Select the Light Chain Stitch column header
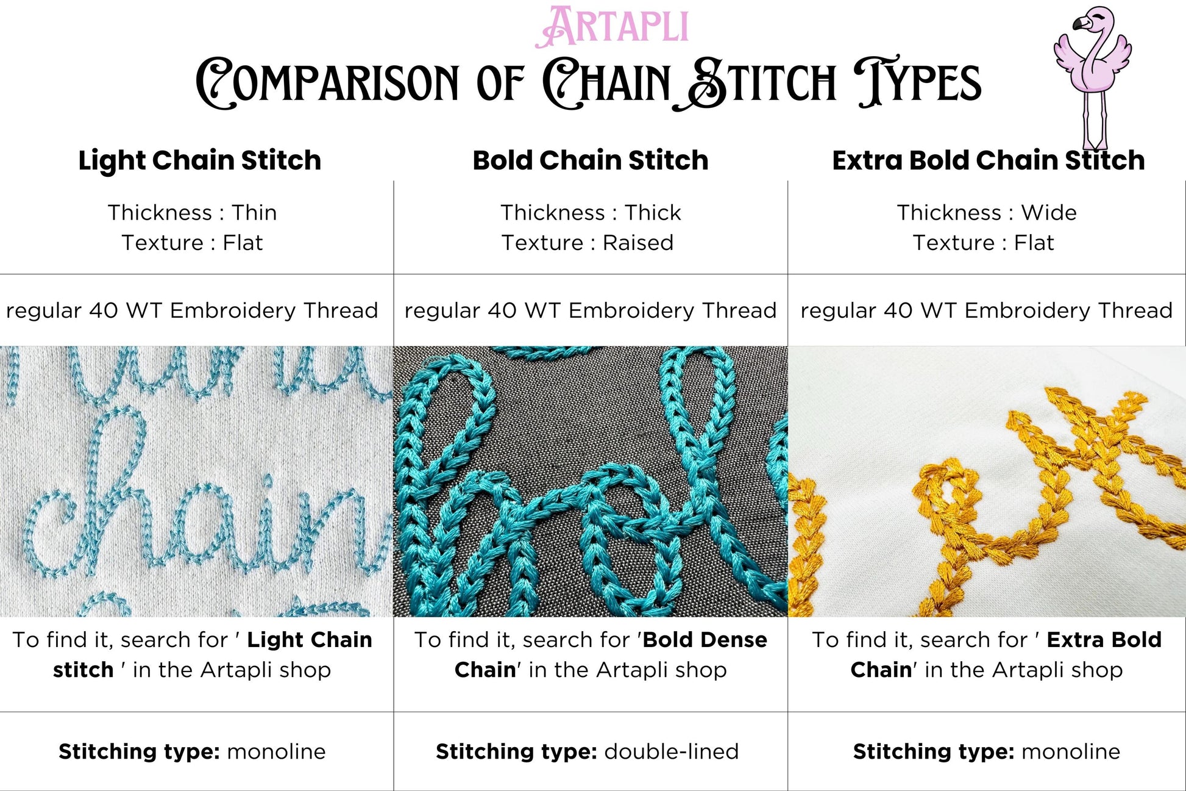The width and height of the screenshot is (1186, 791). point(199,160)
